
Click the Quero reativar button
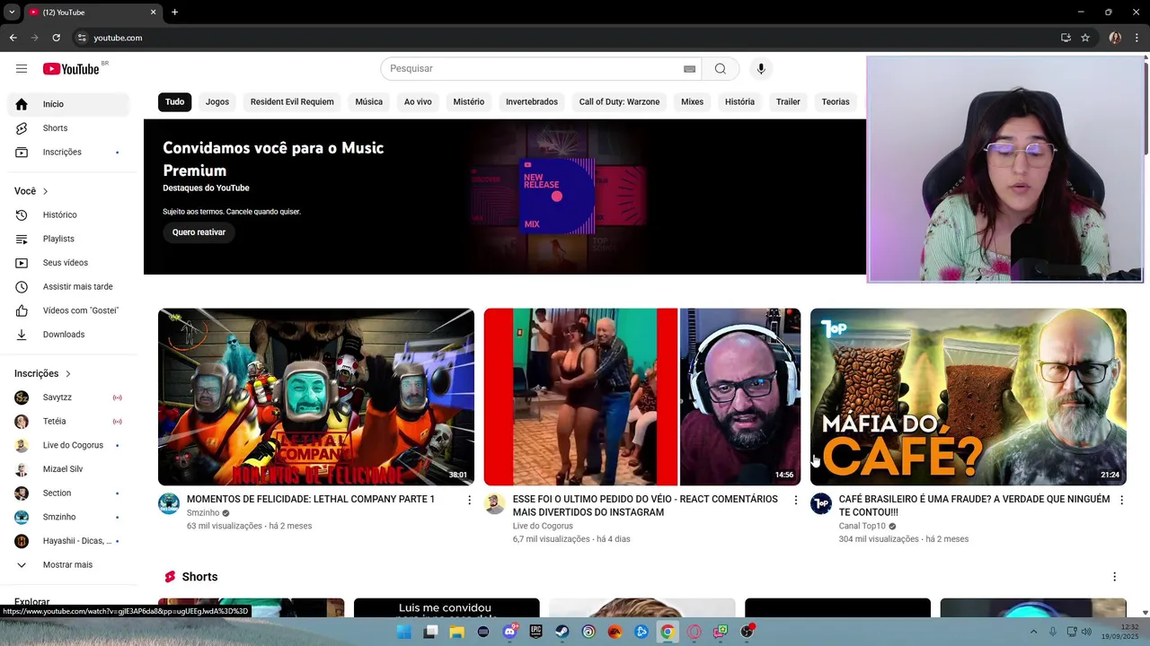coord(199,232)
